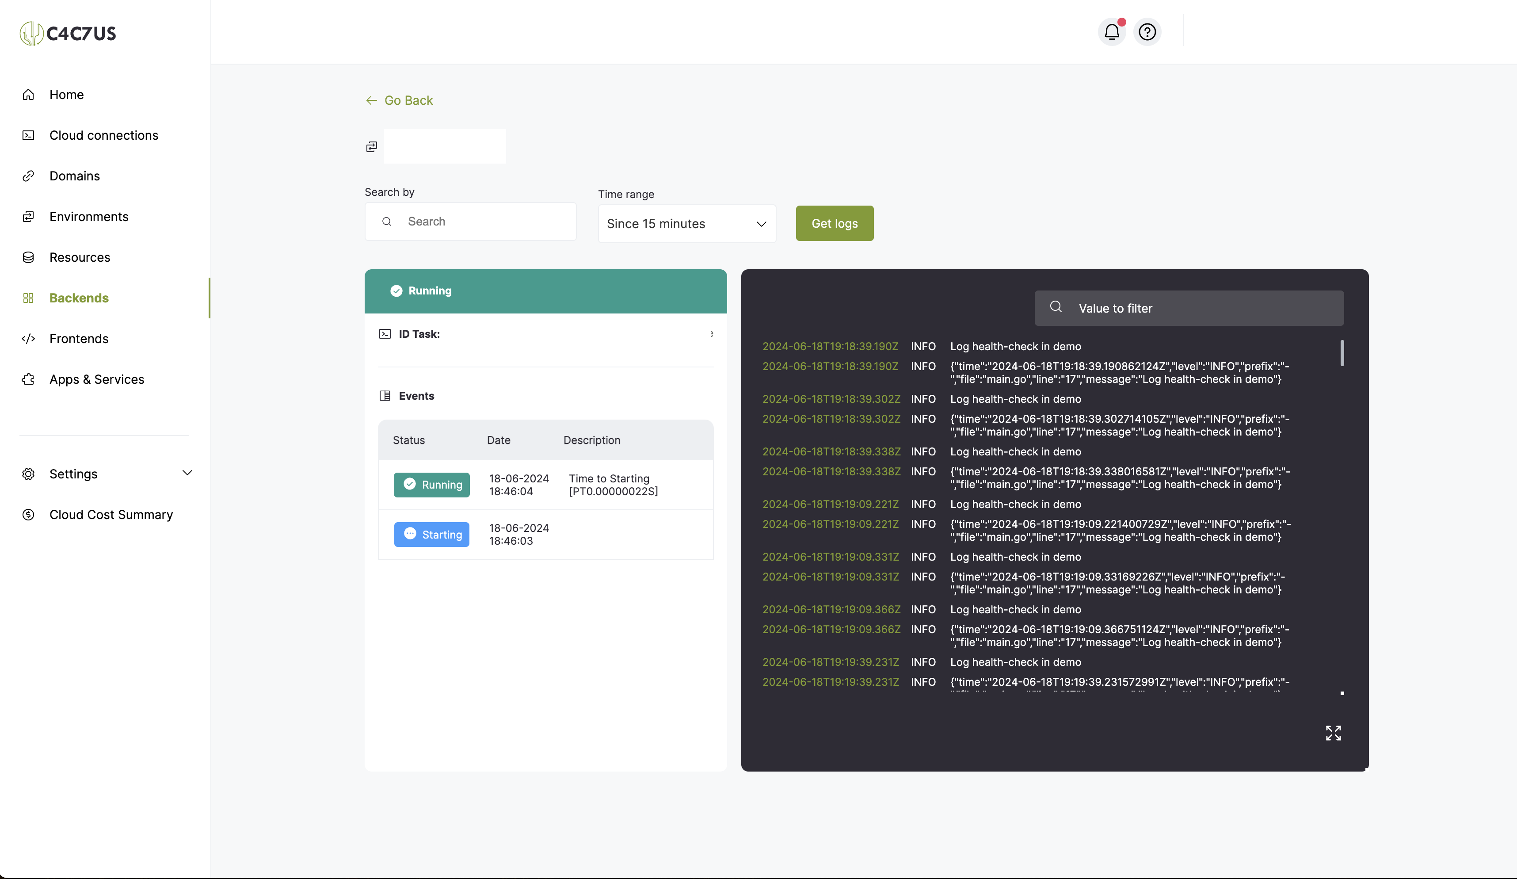
Task: Click log timestamp 2024-06-18T19:18:39.302Z first occurrence
Action: tap(831, 399)
